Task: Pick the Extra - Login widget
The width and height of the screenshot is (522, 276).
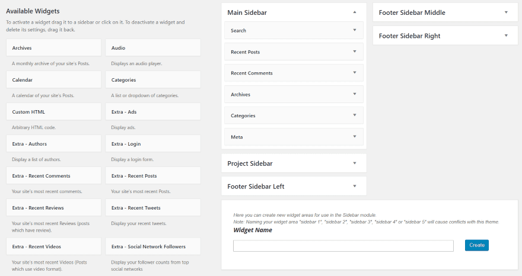Action: coord(152,144)
